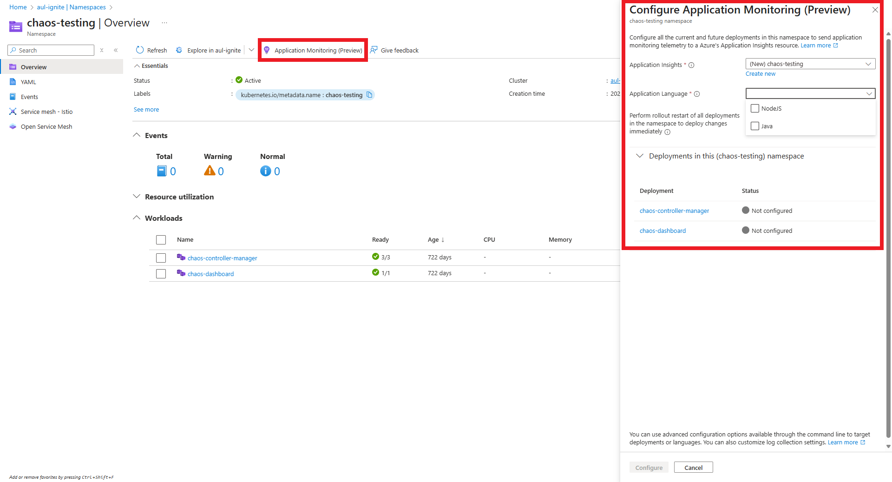
Task: Check the NodeJS language option
Action: [755, 108]
